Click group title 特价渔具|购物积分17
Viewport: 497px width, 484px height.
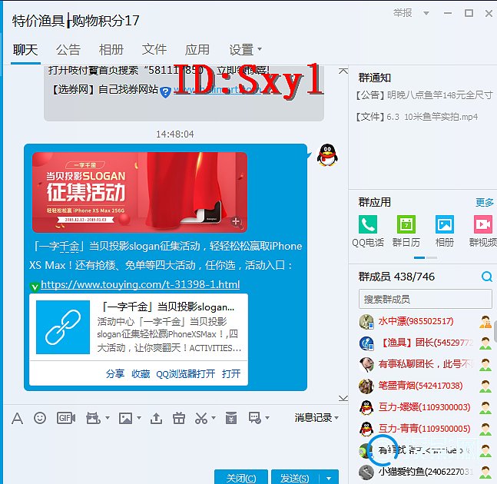[76, 21]
